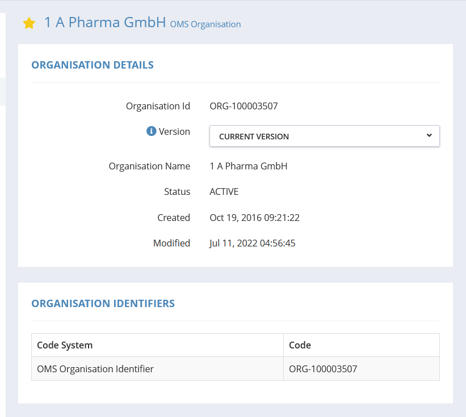Click the Version field label
This screenshot has height=417, width=466.
[174, 131]
